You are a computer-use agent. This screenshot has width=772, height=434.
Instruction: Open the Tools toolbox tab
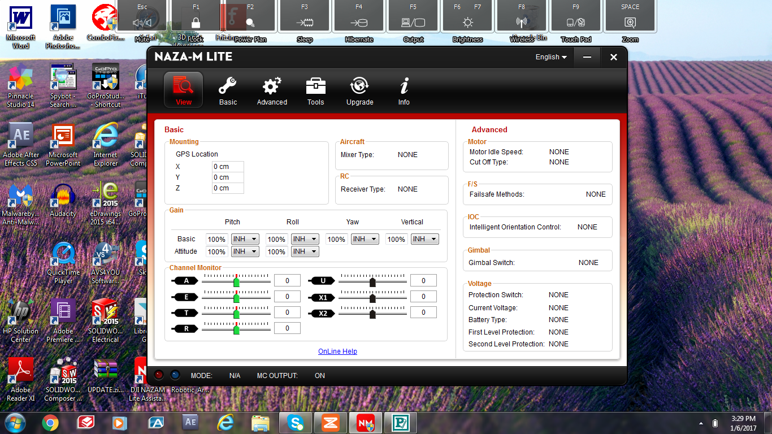pyautogui.click(x=315, y=90)
